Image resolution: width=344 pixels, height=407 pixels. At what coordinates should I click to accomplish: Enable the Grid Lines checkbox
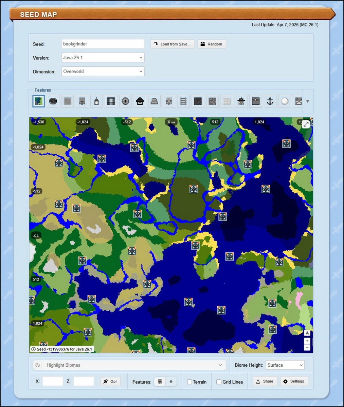coord(219,382)
